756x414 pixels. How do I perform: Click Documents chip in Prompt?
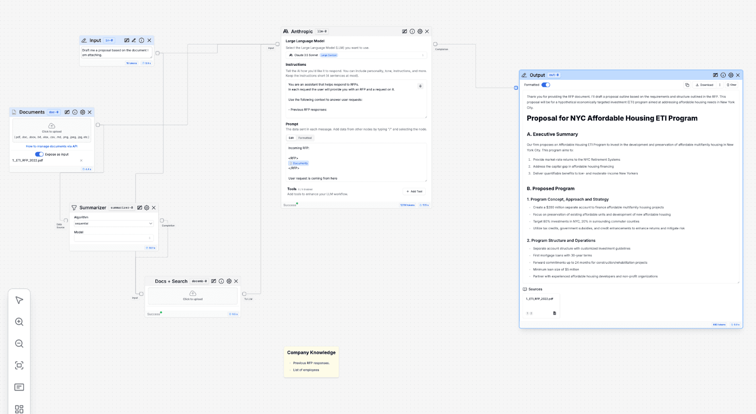(299, 164)
